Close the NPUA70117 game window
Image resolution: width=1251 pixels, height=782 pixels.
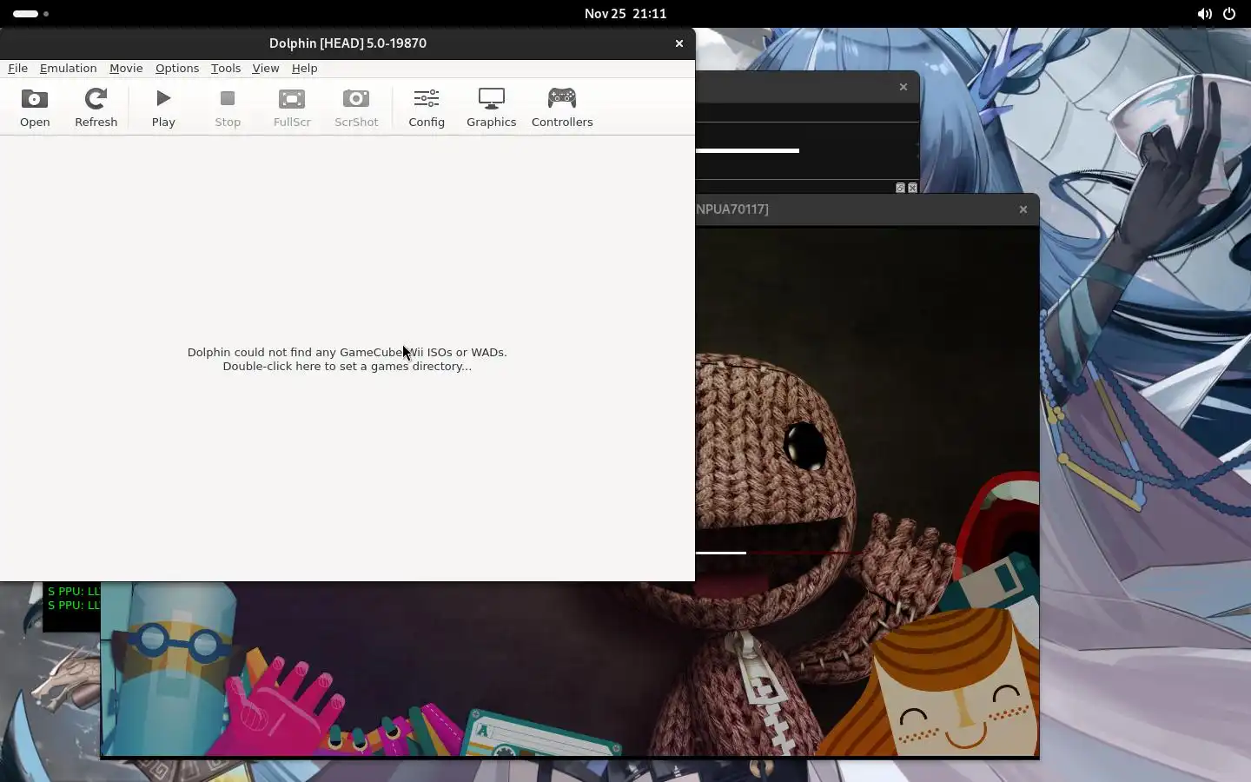point(1023,209)
